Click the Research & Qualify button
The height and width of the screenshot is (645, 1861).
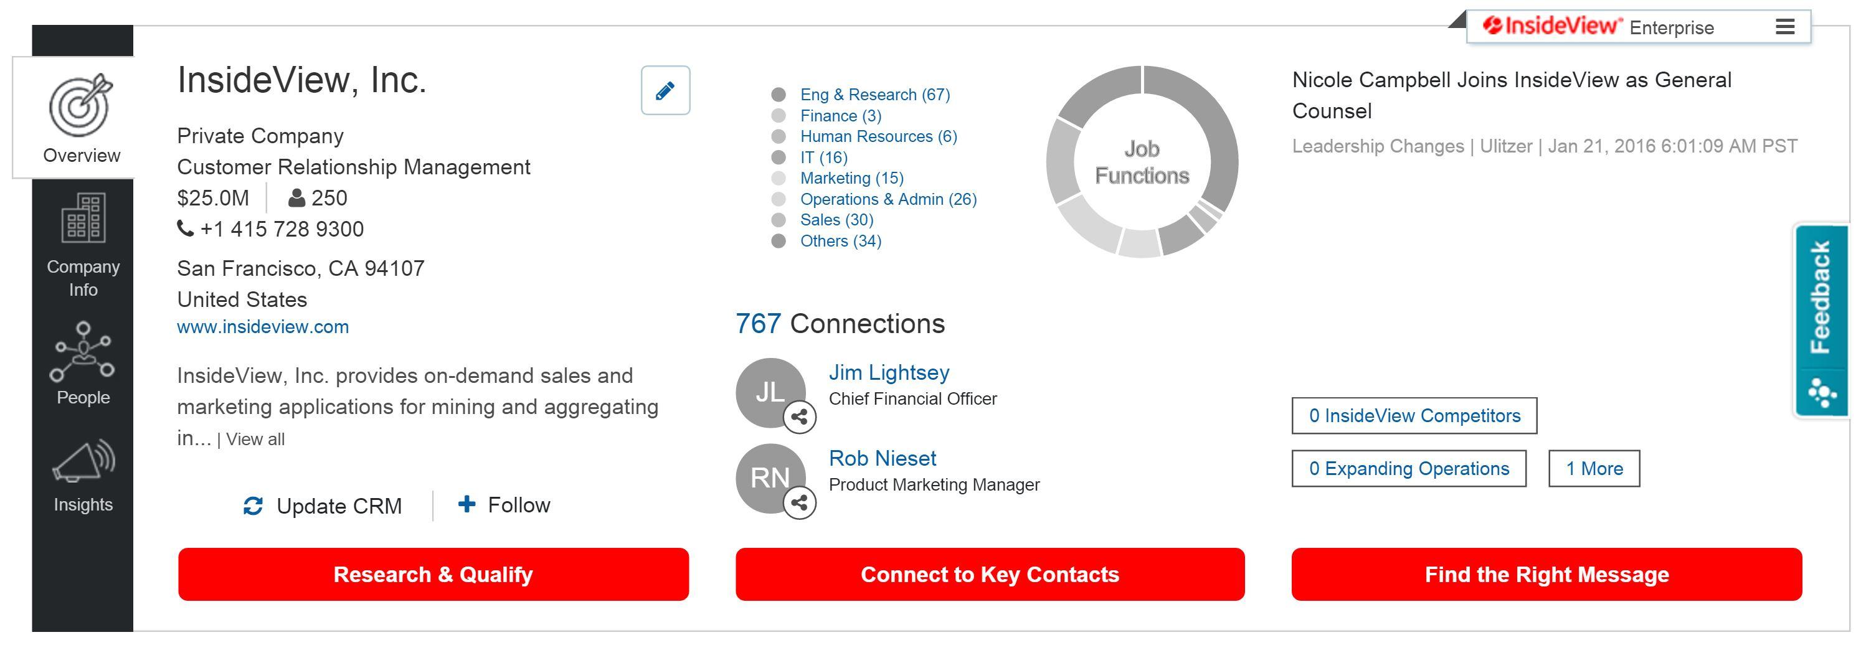click(x=433, y=574)
